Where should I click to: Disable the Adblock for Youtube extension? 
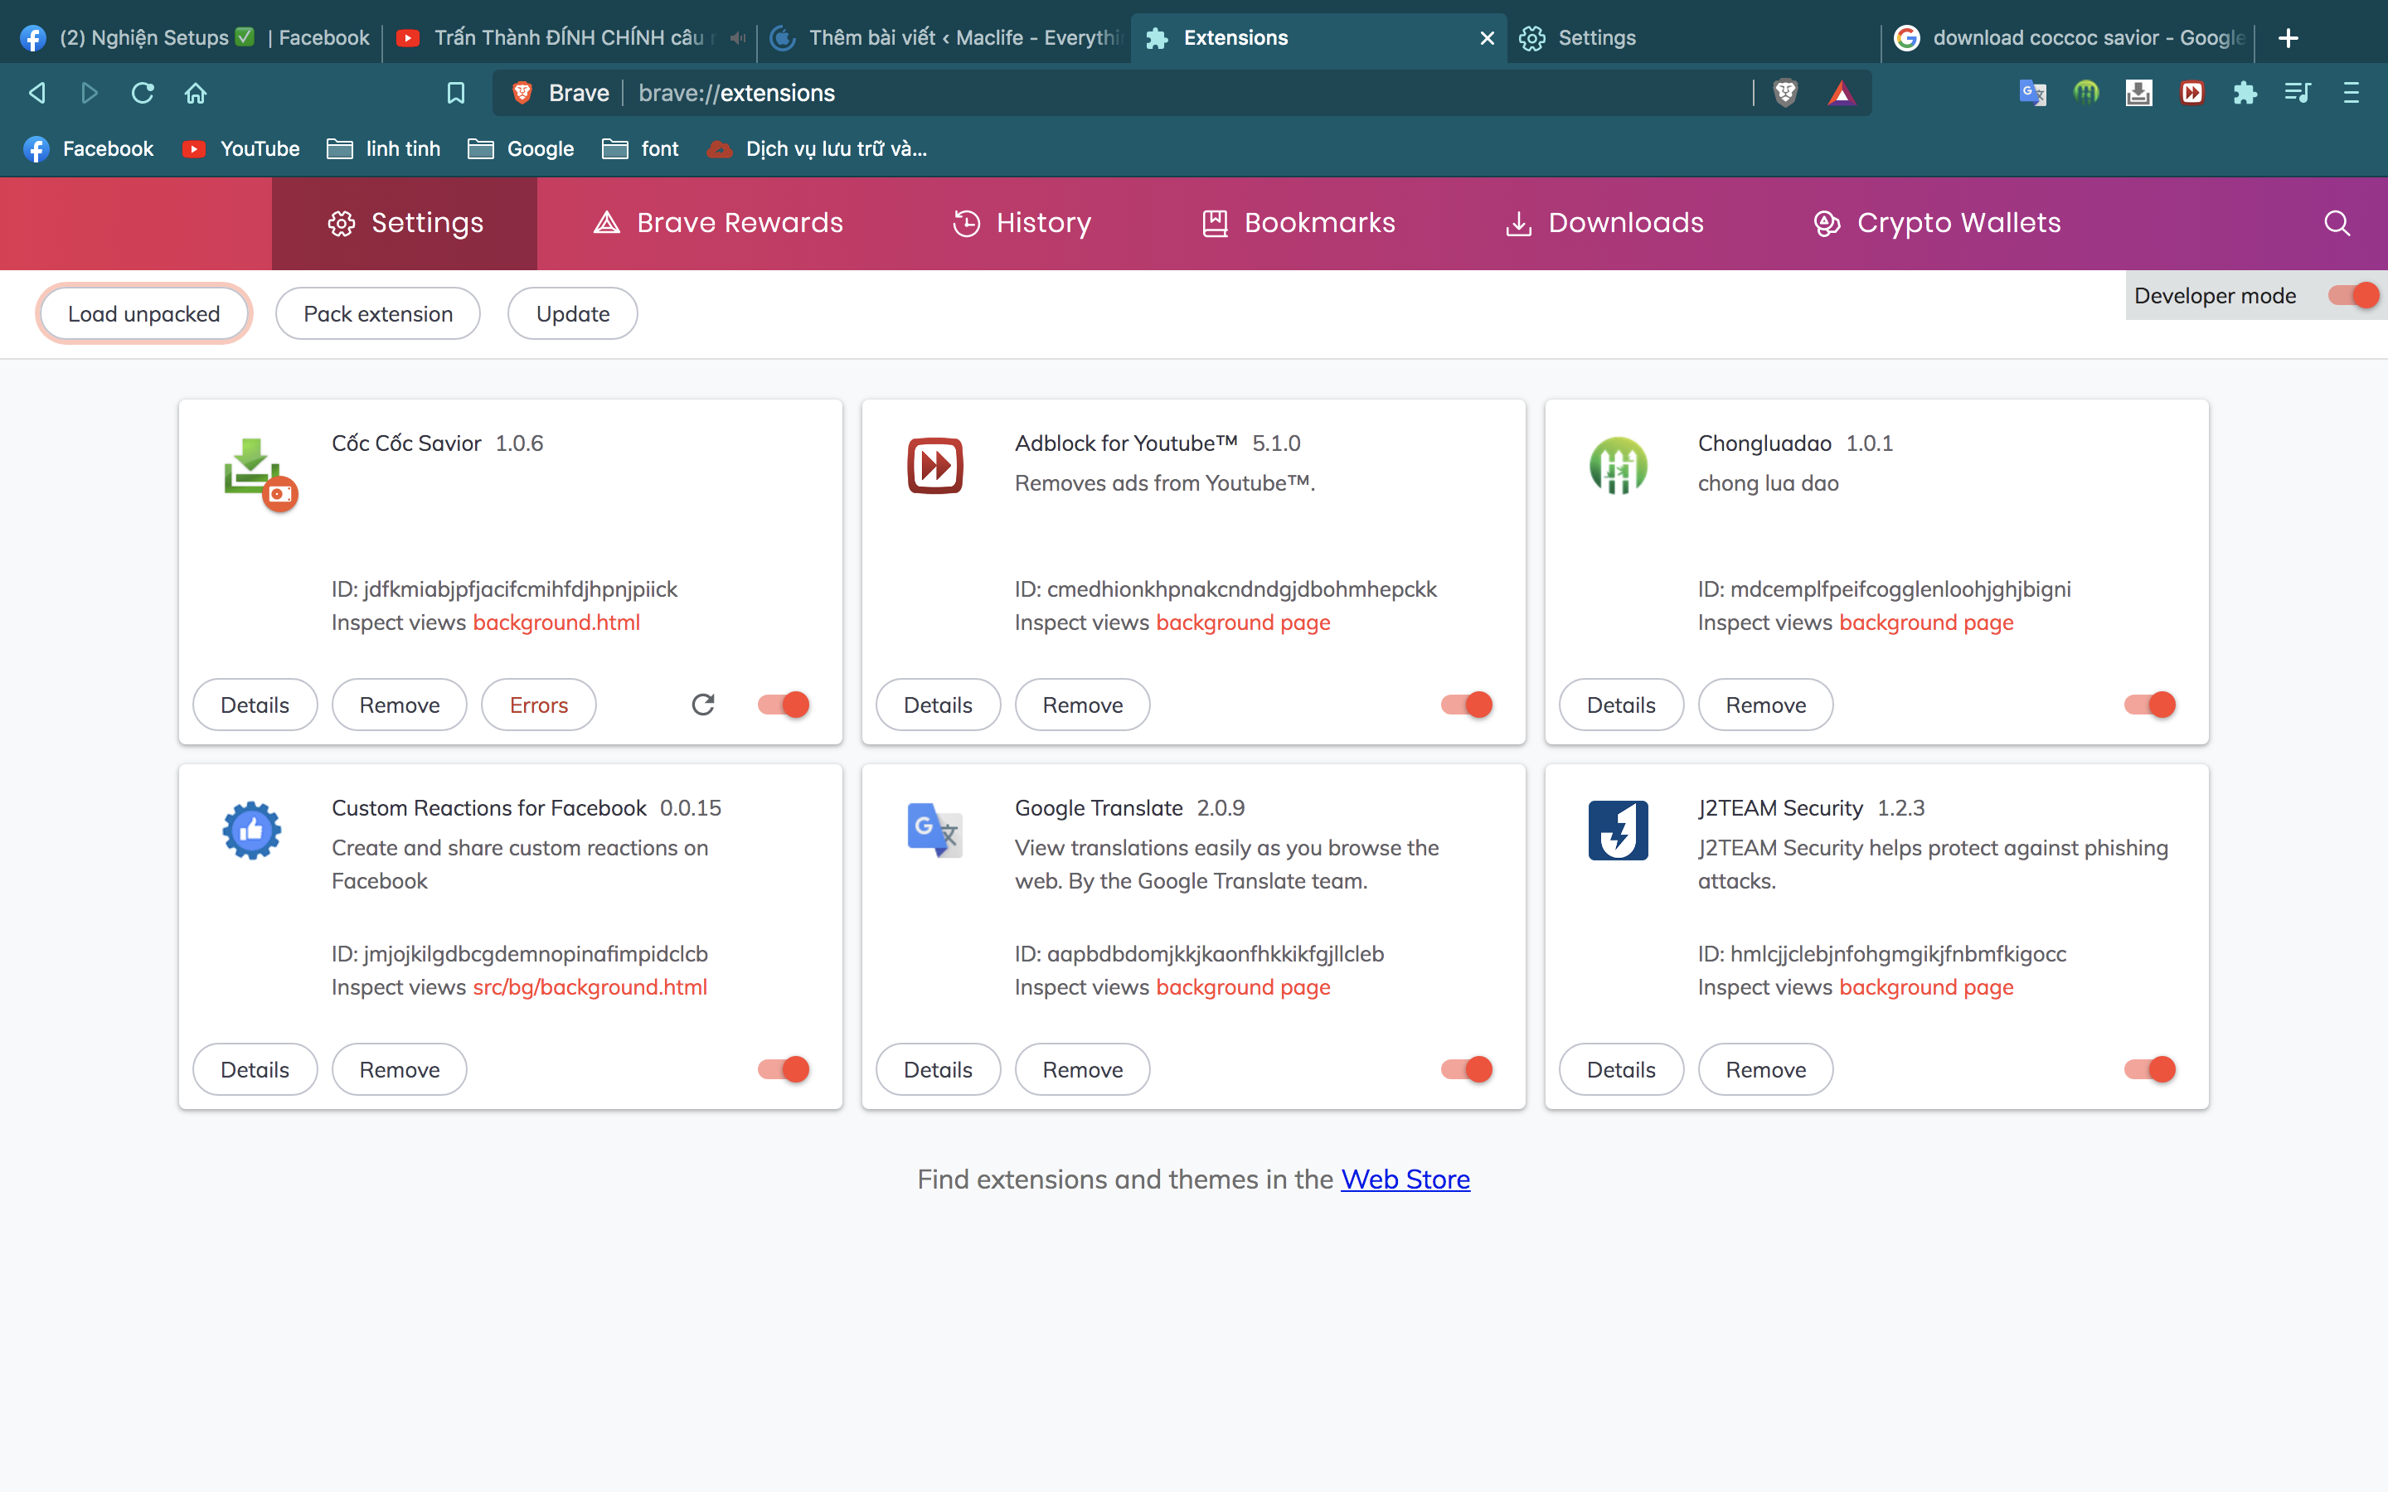click(x=1466, y=705)
